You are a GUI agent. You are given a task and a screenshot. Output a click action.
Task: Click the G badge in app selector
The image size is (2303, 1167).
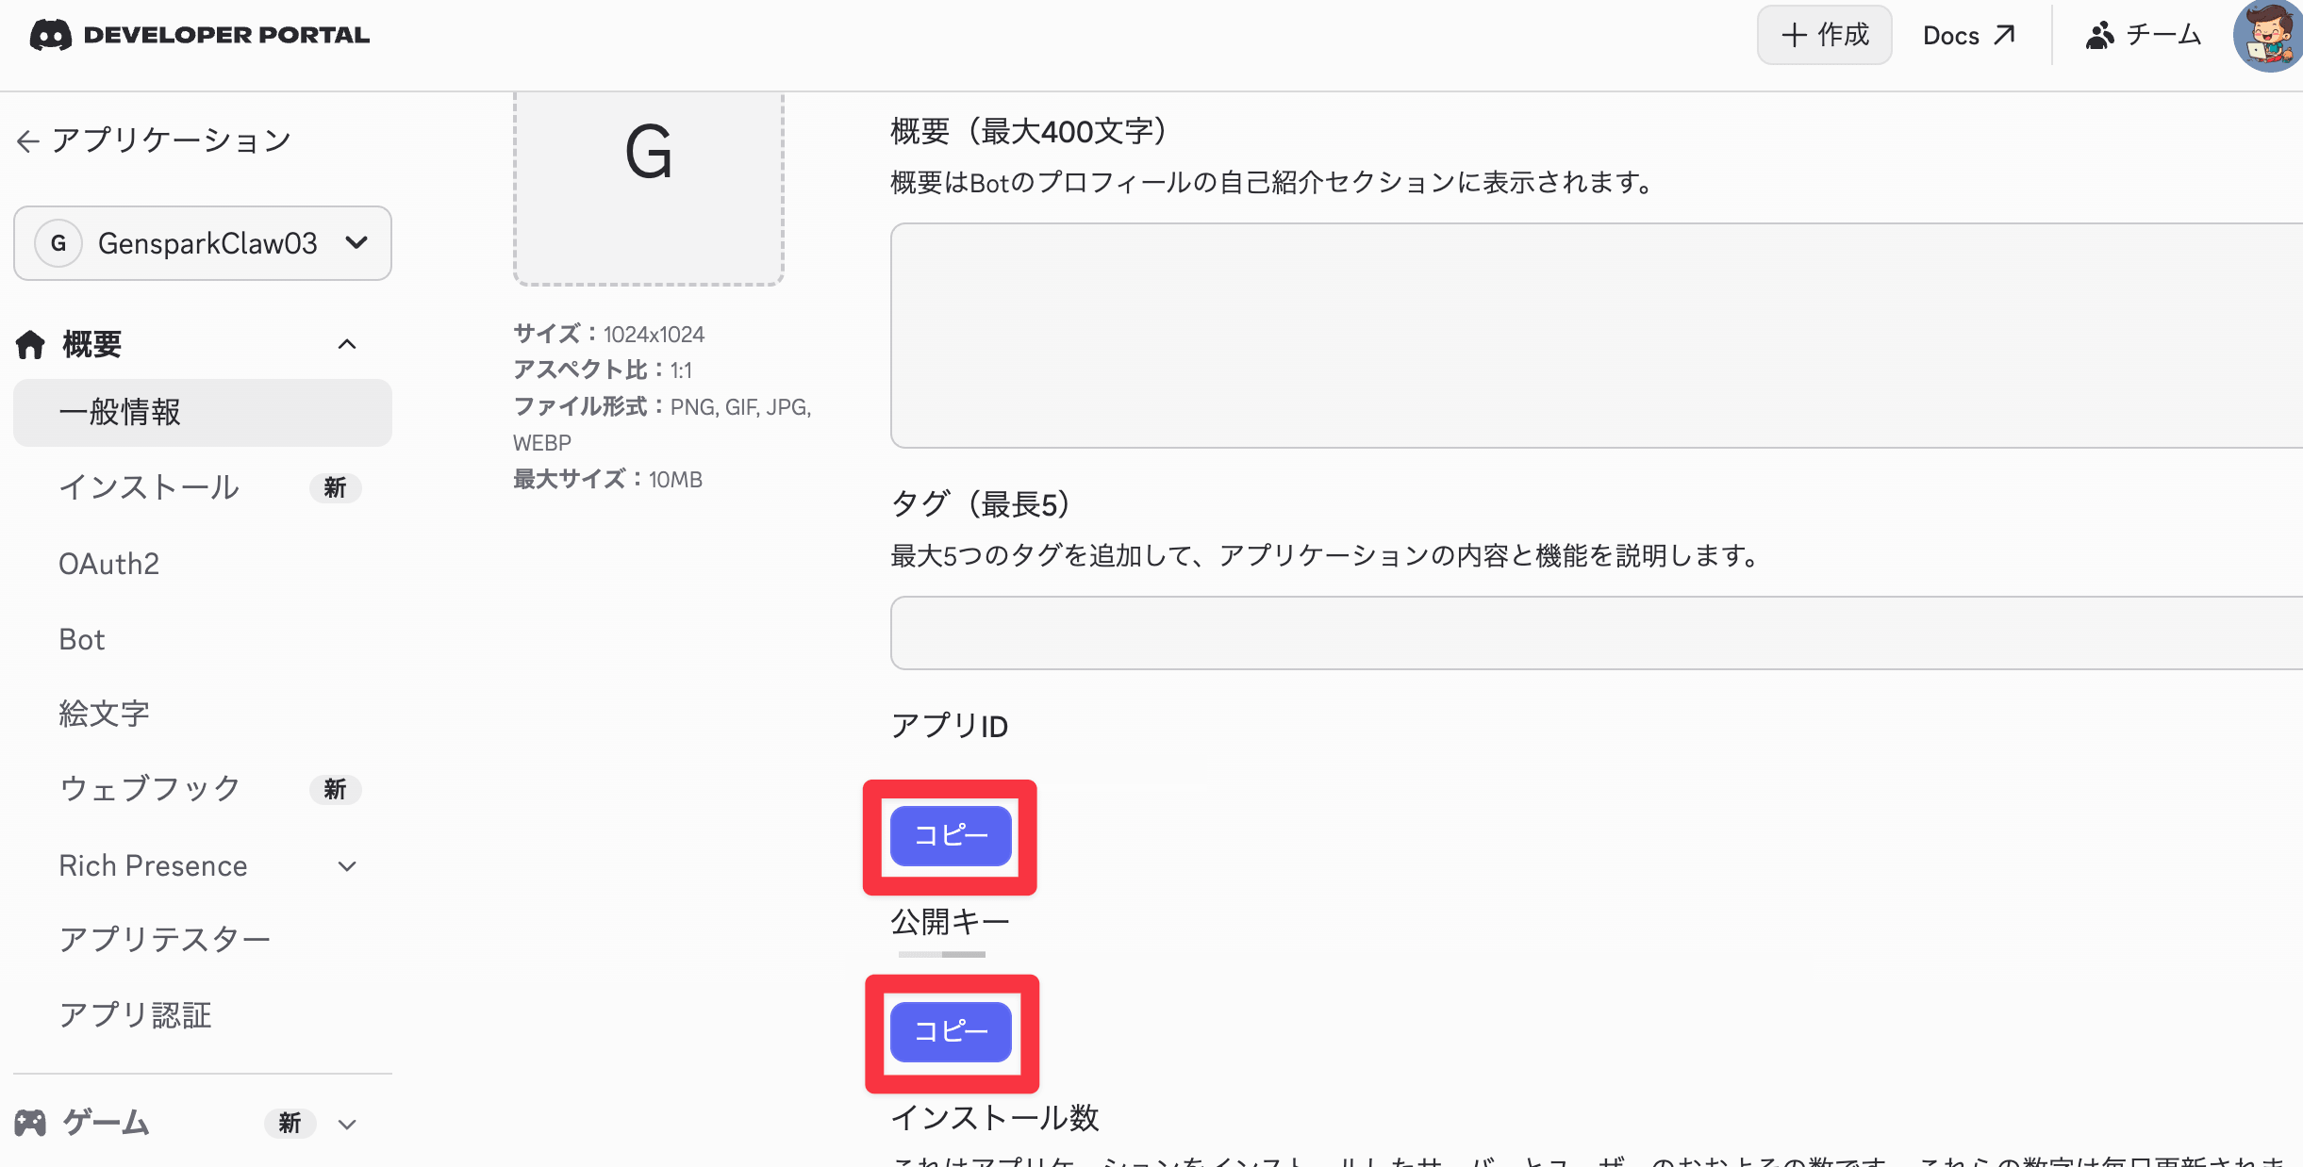(x=58, y=243)
